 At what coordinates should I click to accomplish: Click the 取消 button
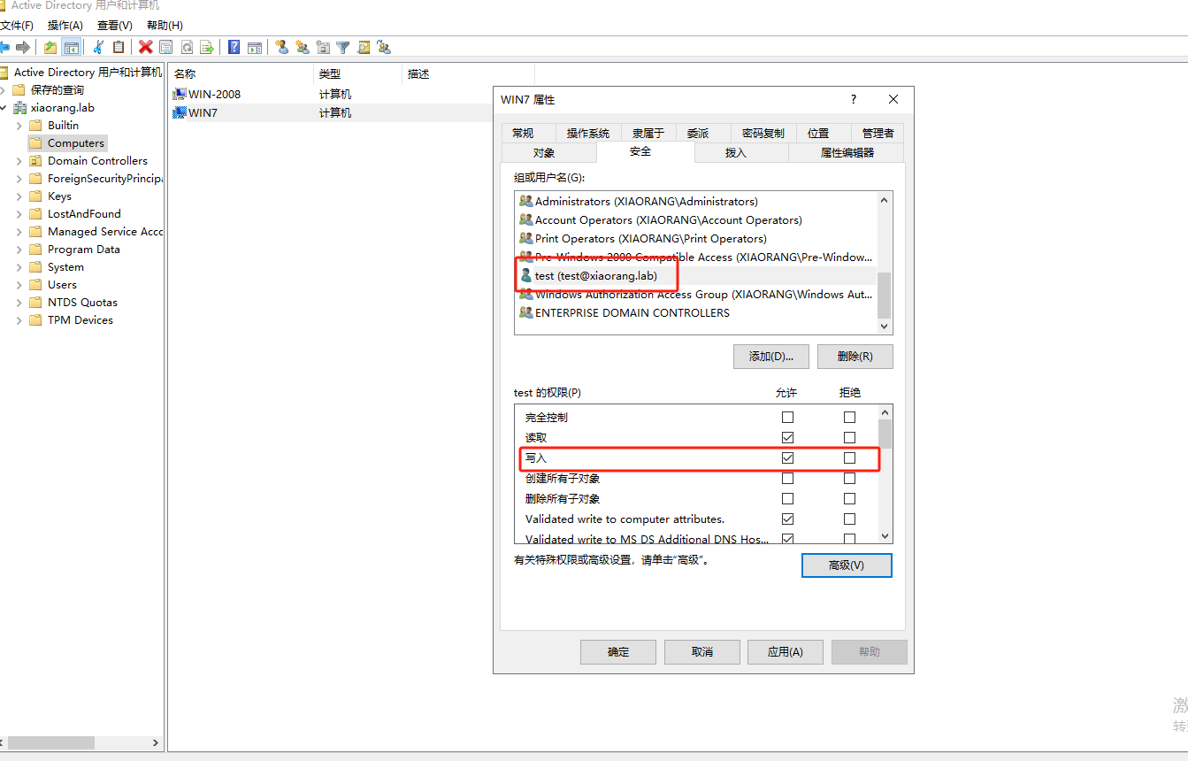point(701,652)
